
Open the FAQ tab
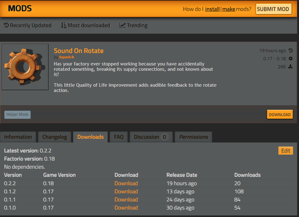click(119, 137)
